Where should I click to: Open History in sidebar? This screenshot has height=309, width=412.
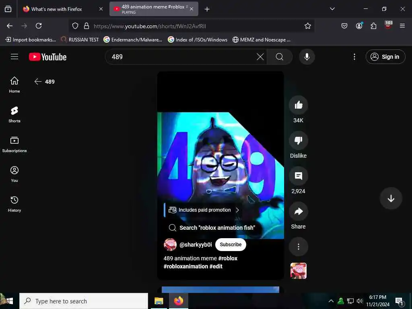coord(14,204)
